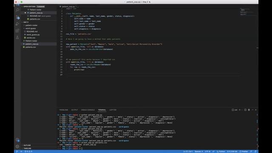Click patient_oop.py breadcrumb above editor

click(68, 7)
